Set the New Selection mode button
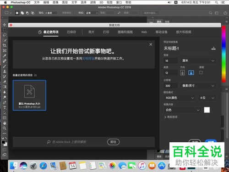 (17, 13)
